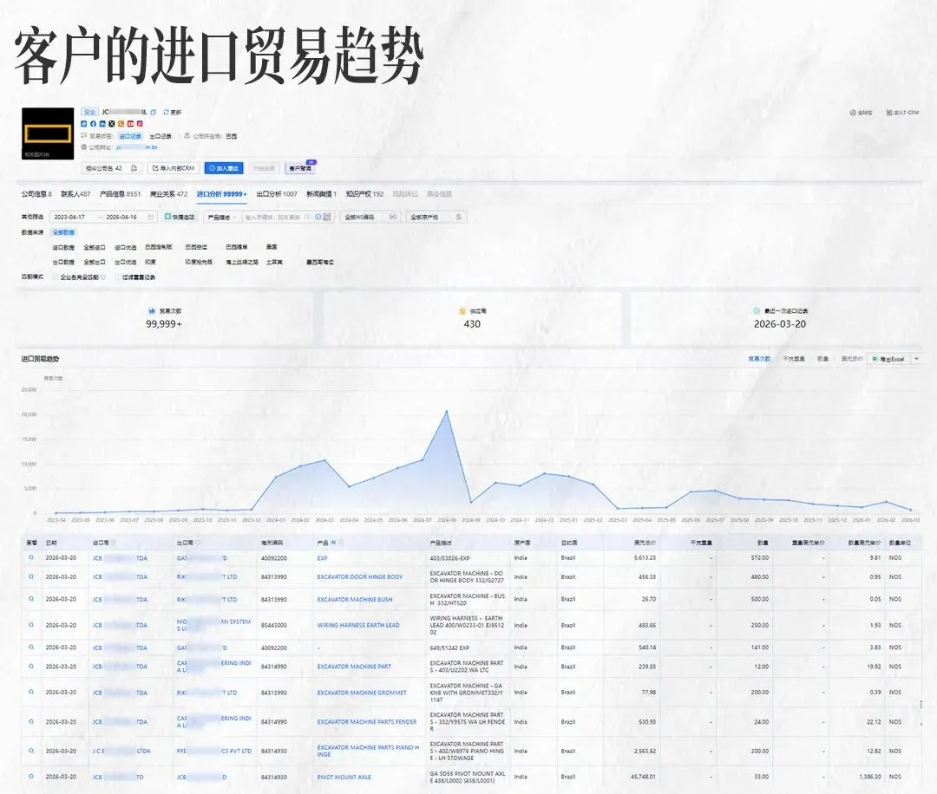Screen dimensions: 937x794
Task: Open product link PIVOT MOUNT AXLE
Action: click(344, 777)
